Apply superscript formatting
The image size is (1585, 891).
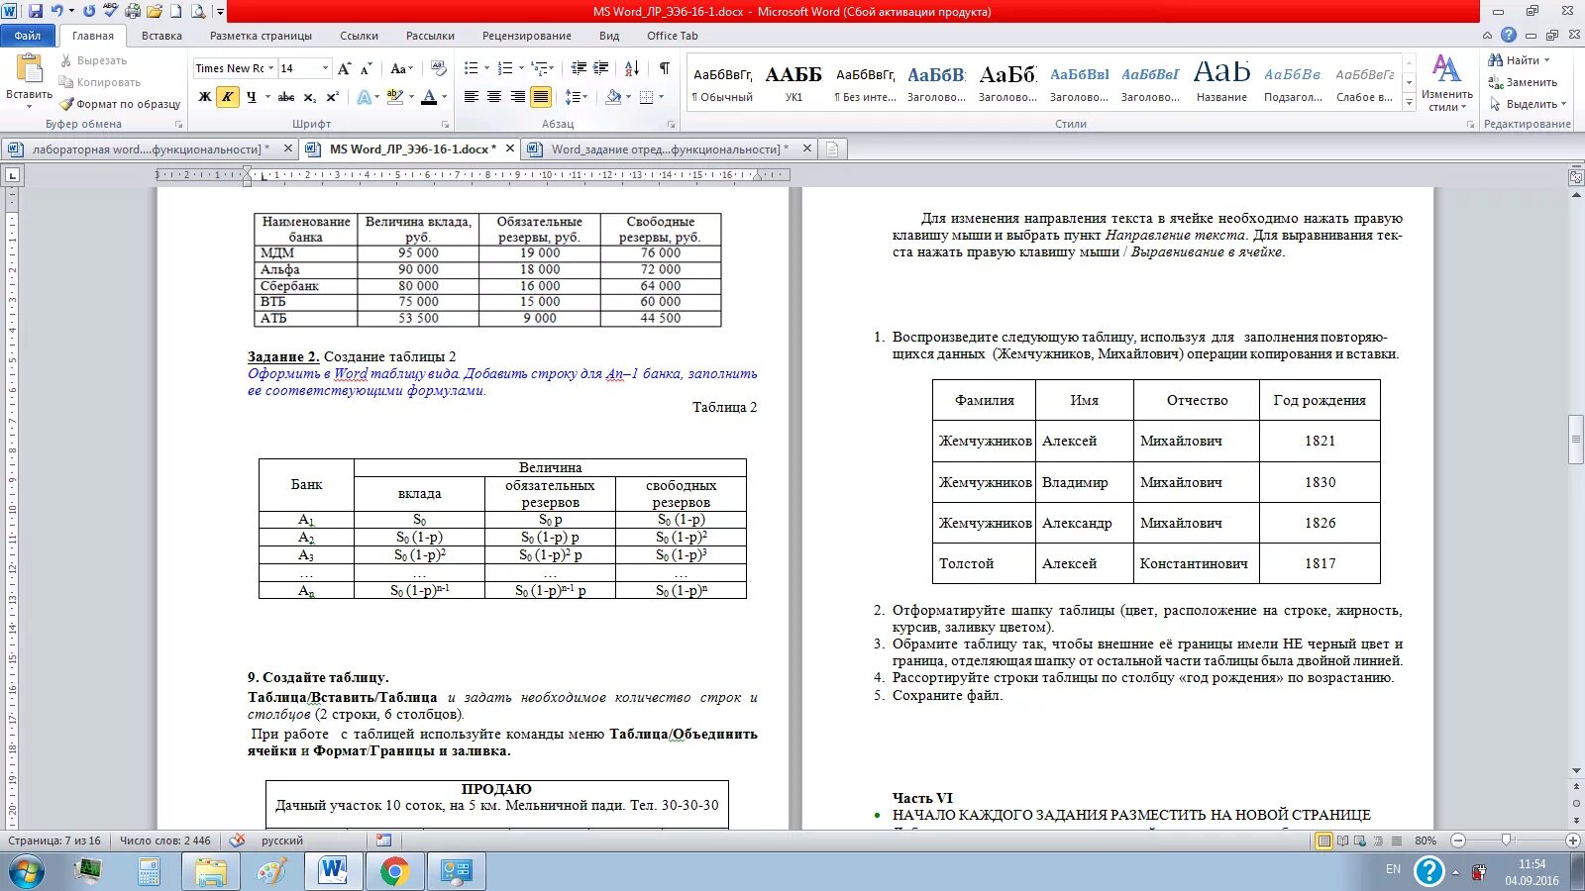click(x=333, y=97)
